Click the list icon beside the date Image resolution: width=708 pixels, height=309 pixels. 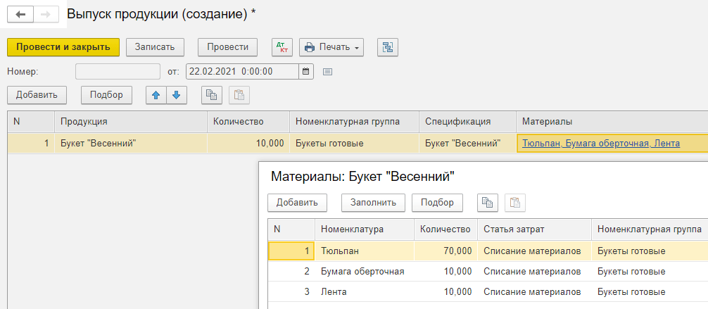point(327,71)
